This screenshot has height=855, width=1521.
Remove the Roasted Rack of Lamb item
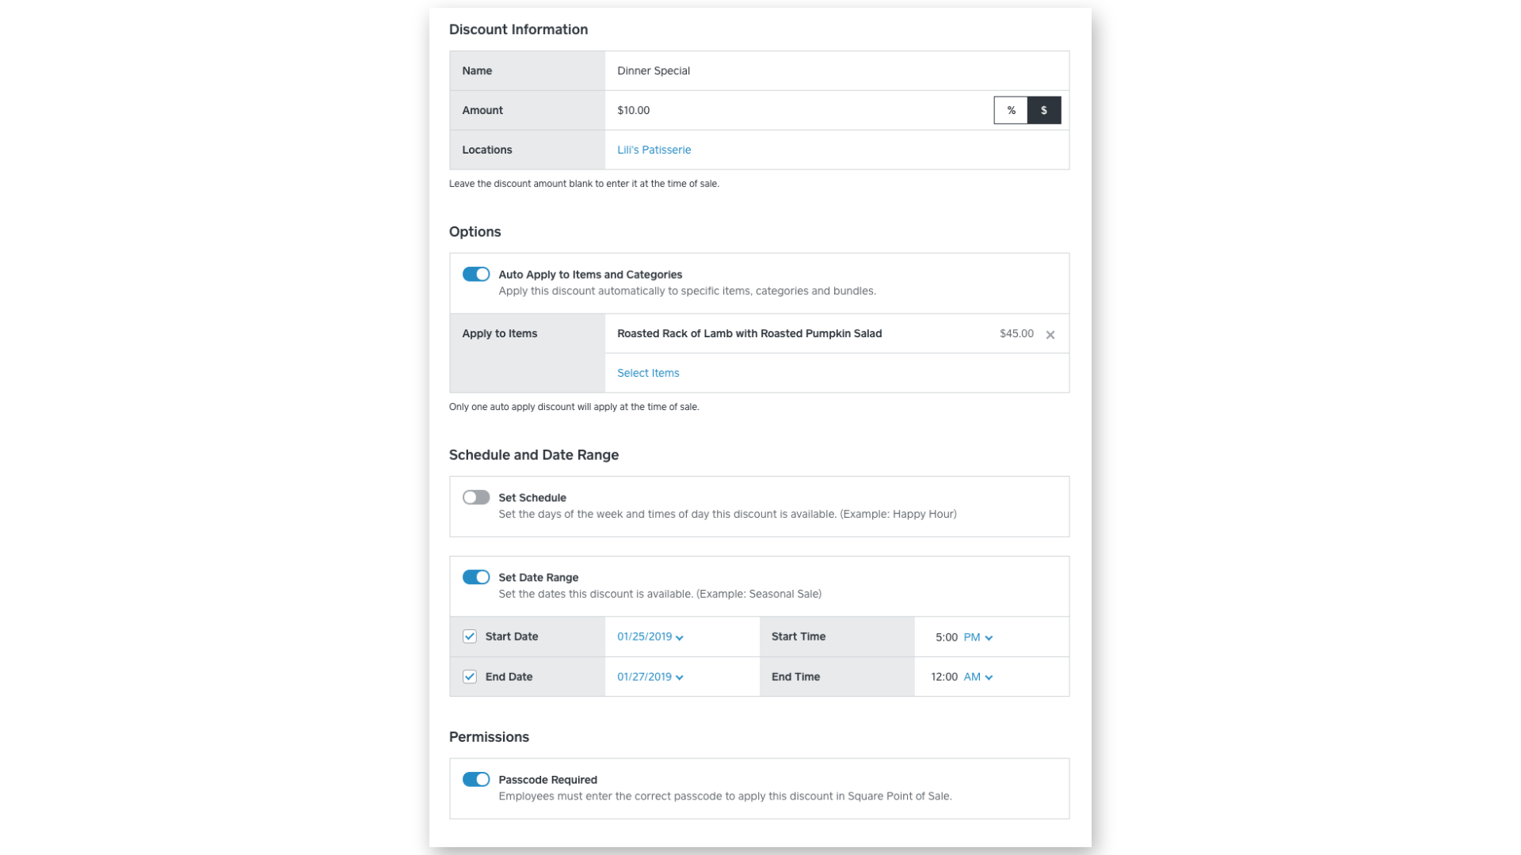[1050, 335]
